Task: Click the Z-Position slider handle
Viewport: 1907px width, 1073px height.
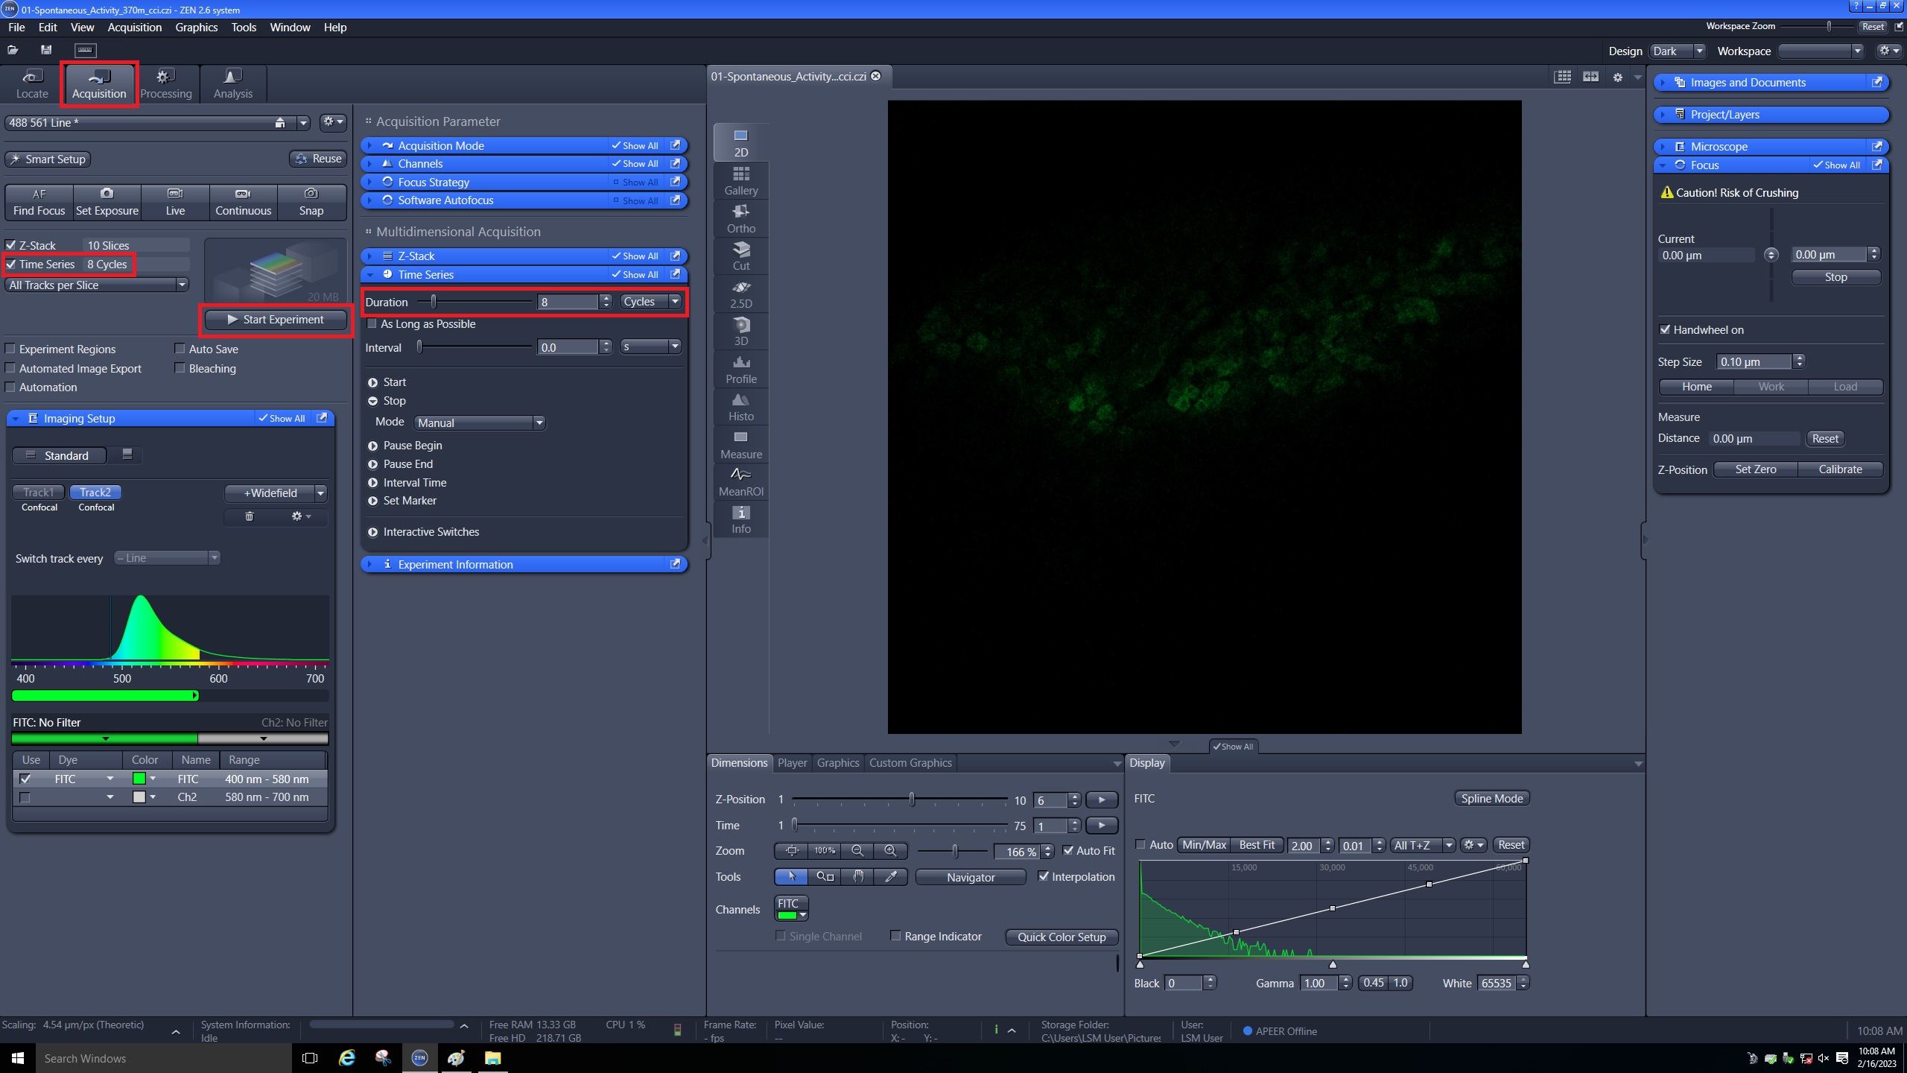Action: coord(911,800)
